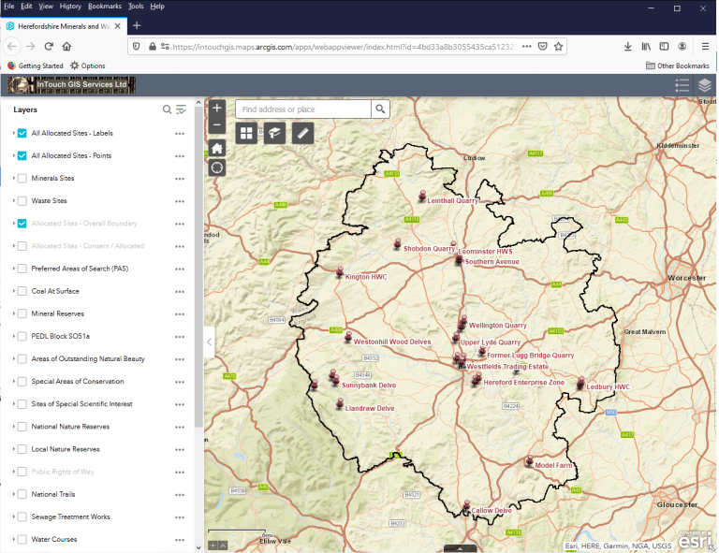Open the legend list widget
Image resolution: width=719 pixels, height=553 pixels.
click(x=682, y=85)
